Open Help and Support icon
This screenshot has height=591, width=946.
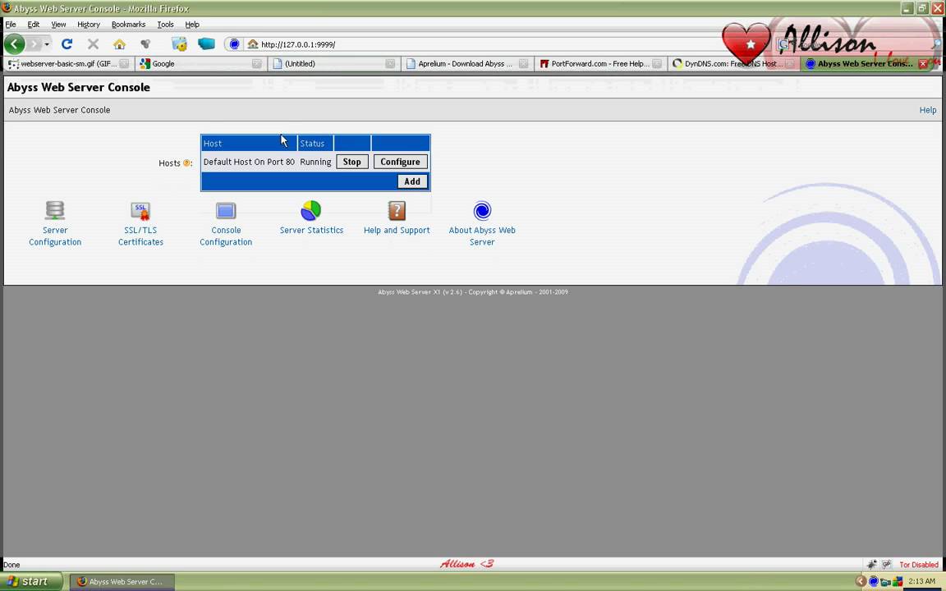(x=397, y=210)
